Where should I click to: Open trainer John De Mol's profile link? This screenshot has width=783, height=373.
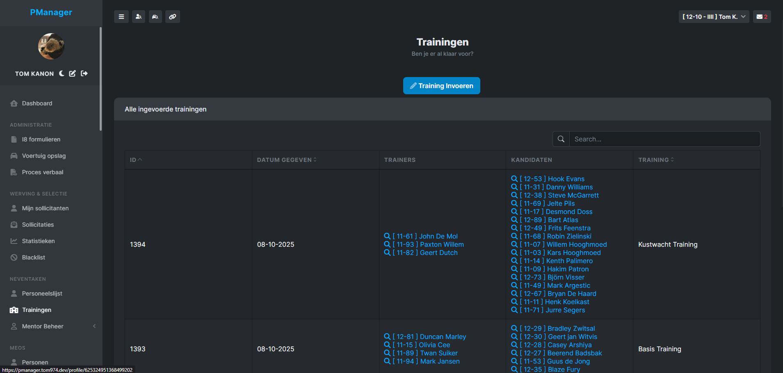[x=438, y=236]
